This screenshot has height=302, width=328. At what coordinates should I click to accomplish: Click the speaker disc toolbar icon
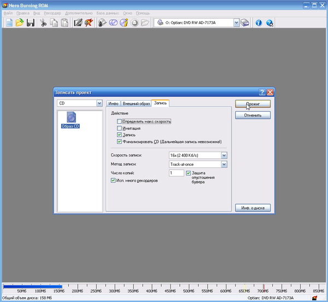tap(102, 22)
